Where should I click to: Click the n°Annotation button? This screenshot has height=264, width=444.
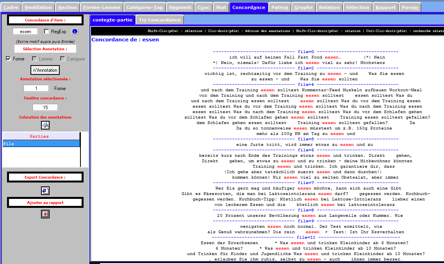tap(45, 70)
